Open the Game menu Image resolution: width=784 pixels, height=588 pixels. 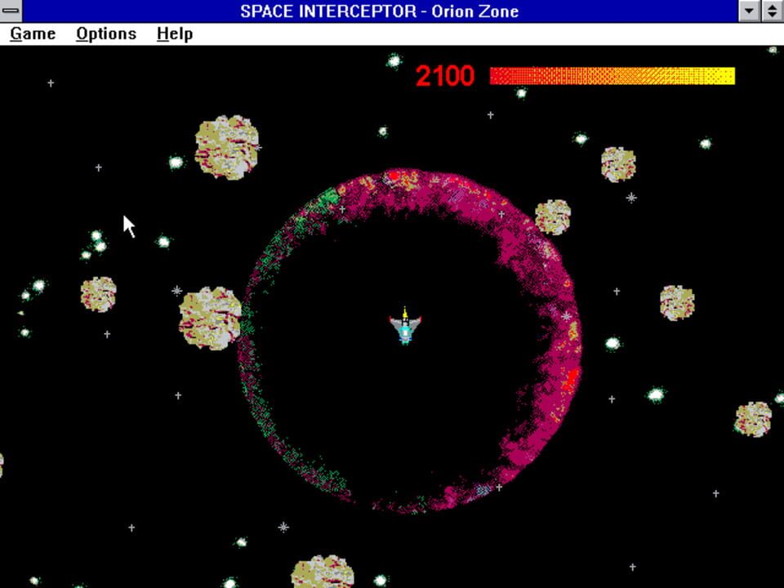pos(32,33)
